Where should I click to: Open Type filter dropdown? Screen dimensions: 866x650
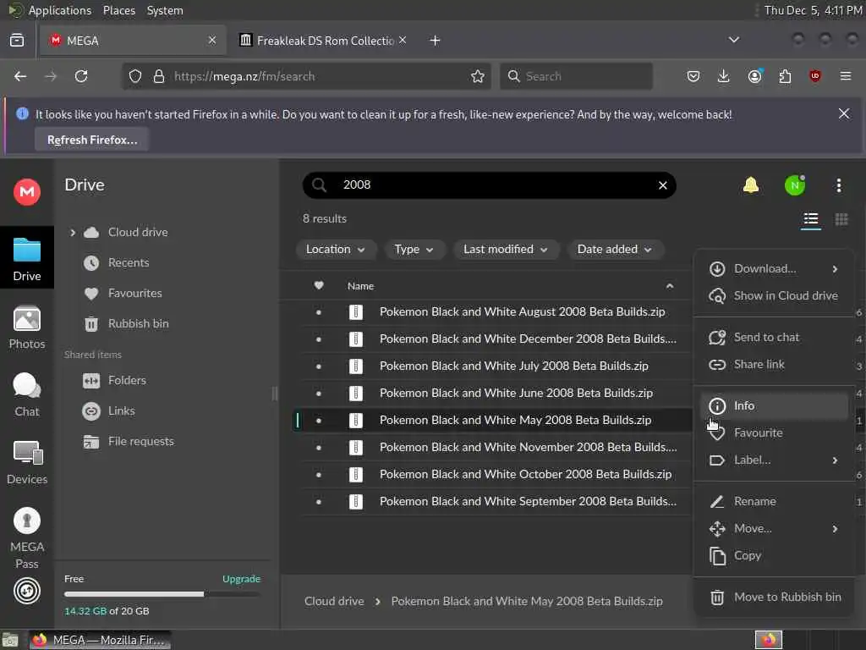pos(414,250)
